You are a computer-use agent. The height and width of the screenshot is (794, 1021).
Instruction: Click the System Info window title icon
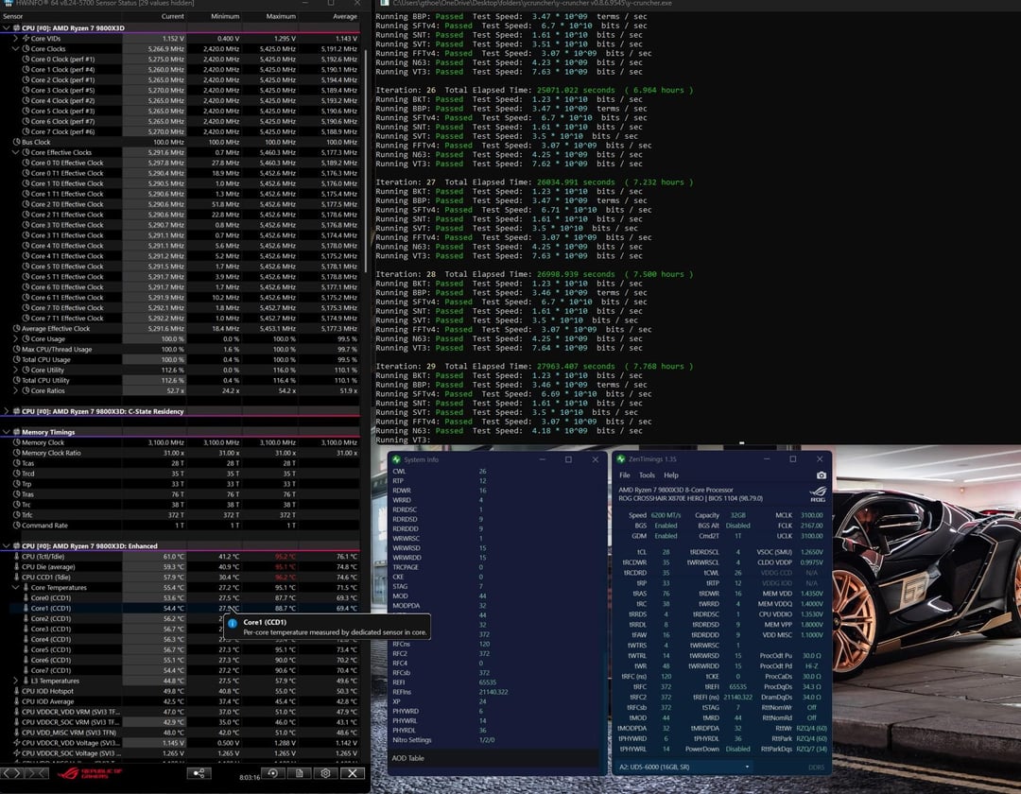396,459
